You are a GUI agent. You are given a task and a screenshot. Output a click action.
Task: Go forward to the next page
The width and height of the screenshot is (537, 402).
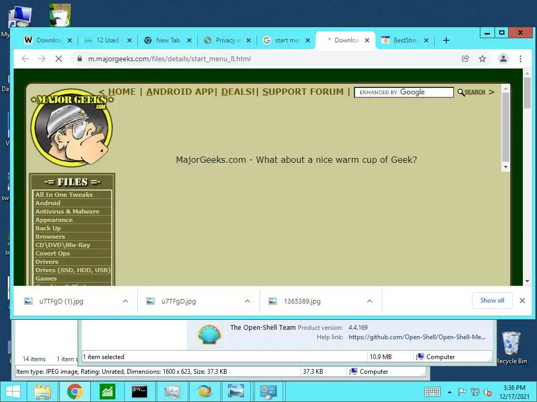click(x=42, y=59)
